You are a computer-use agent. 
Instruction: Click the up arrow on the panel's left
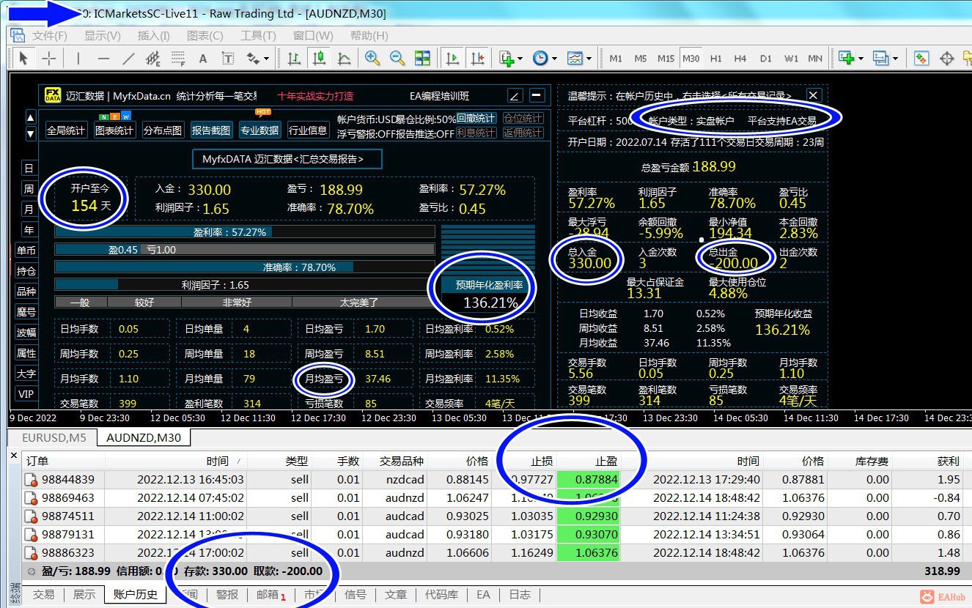(x=31, y=117)
